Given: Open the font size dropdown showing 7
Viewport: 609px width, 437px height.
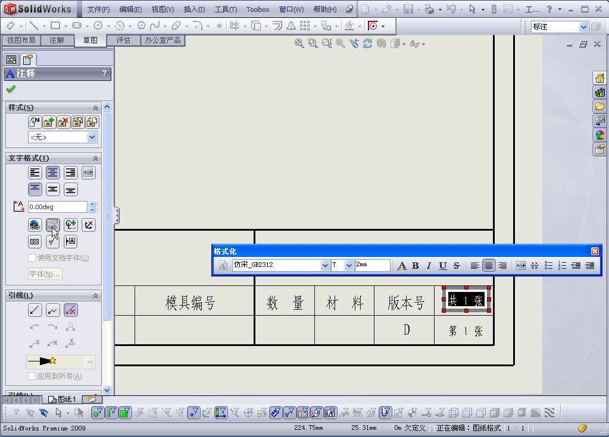Looking at the screenshot, I should tap(349, 265).
